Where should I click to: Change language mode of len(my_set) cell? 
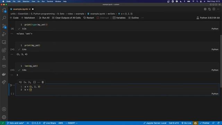pos(215,70)
